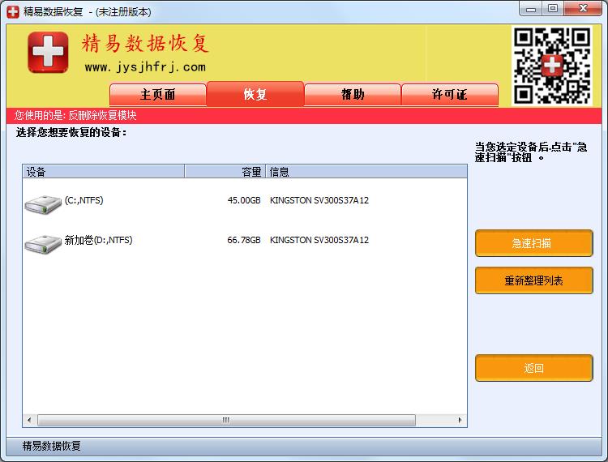Go to the 许可证 tab
Viewport: 608px width, 462px height.
tap(450, 94)
